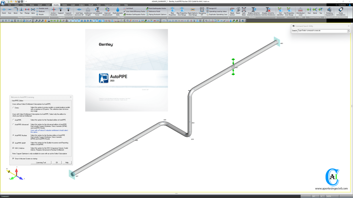Click the Command Search input field
Screen dimensions: 353x198
[322, 31]
